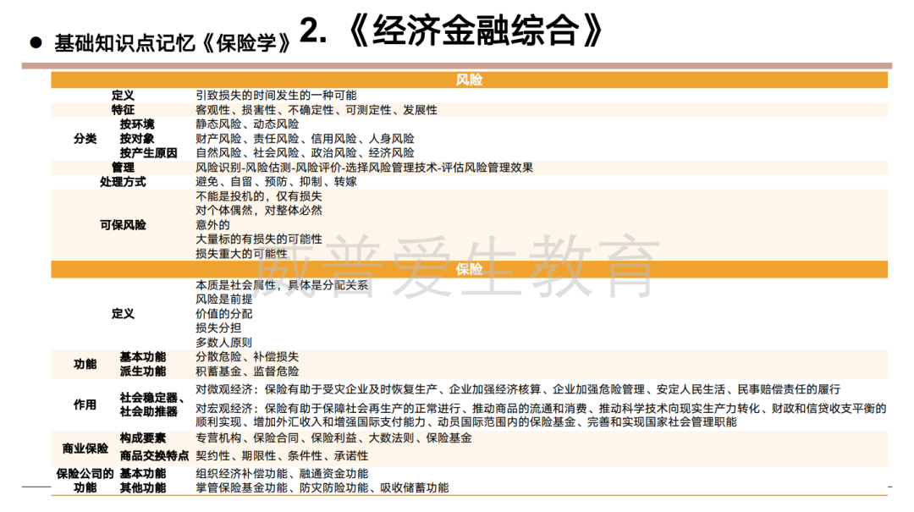Click the 可保风险 row label

pos(123,225)
